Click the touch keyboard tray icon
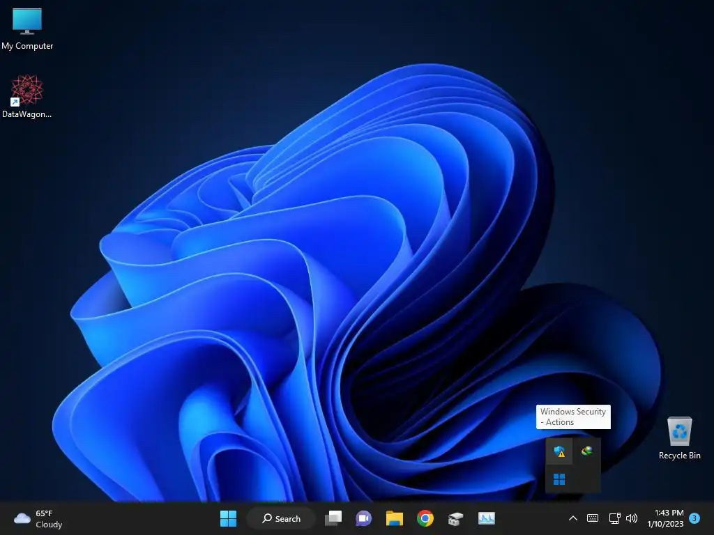This screenshot has height=535, width=714. tap(593, 518)
